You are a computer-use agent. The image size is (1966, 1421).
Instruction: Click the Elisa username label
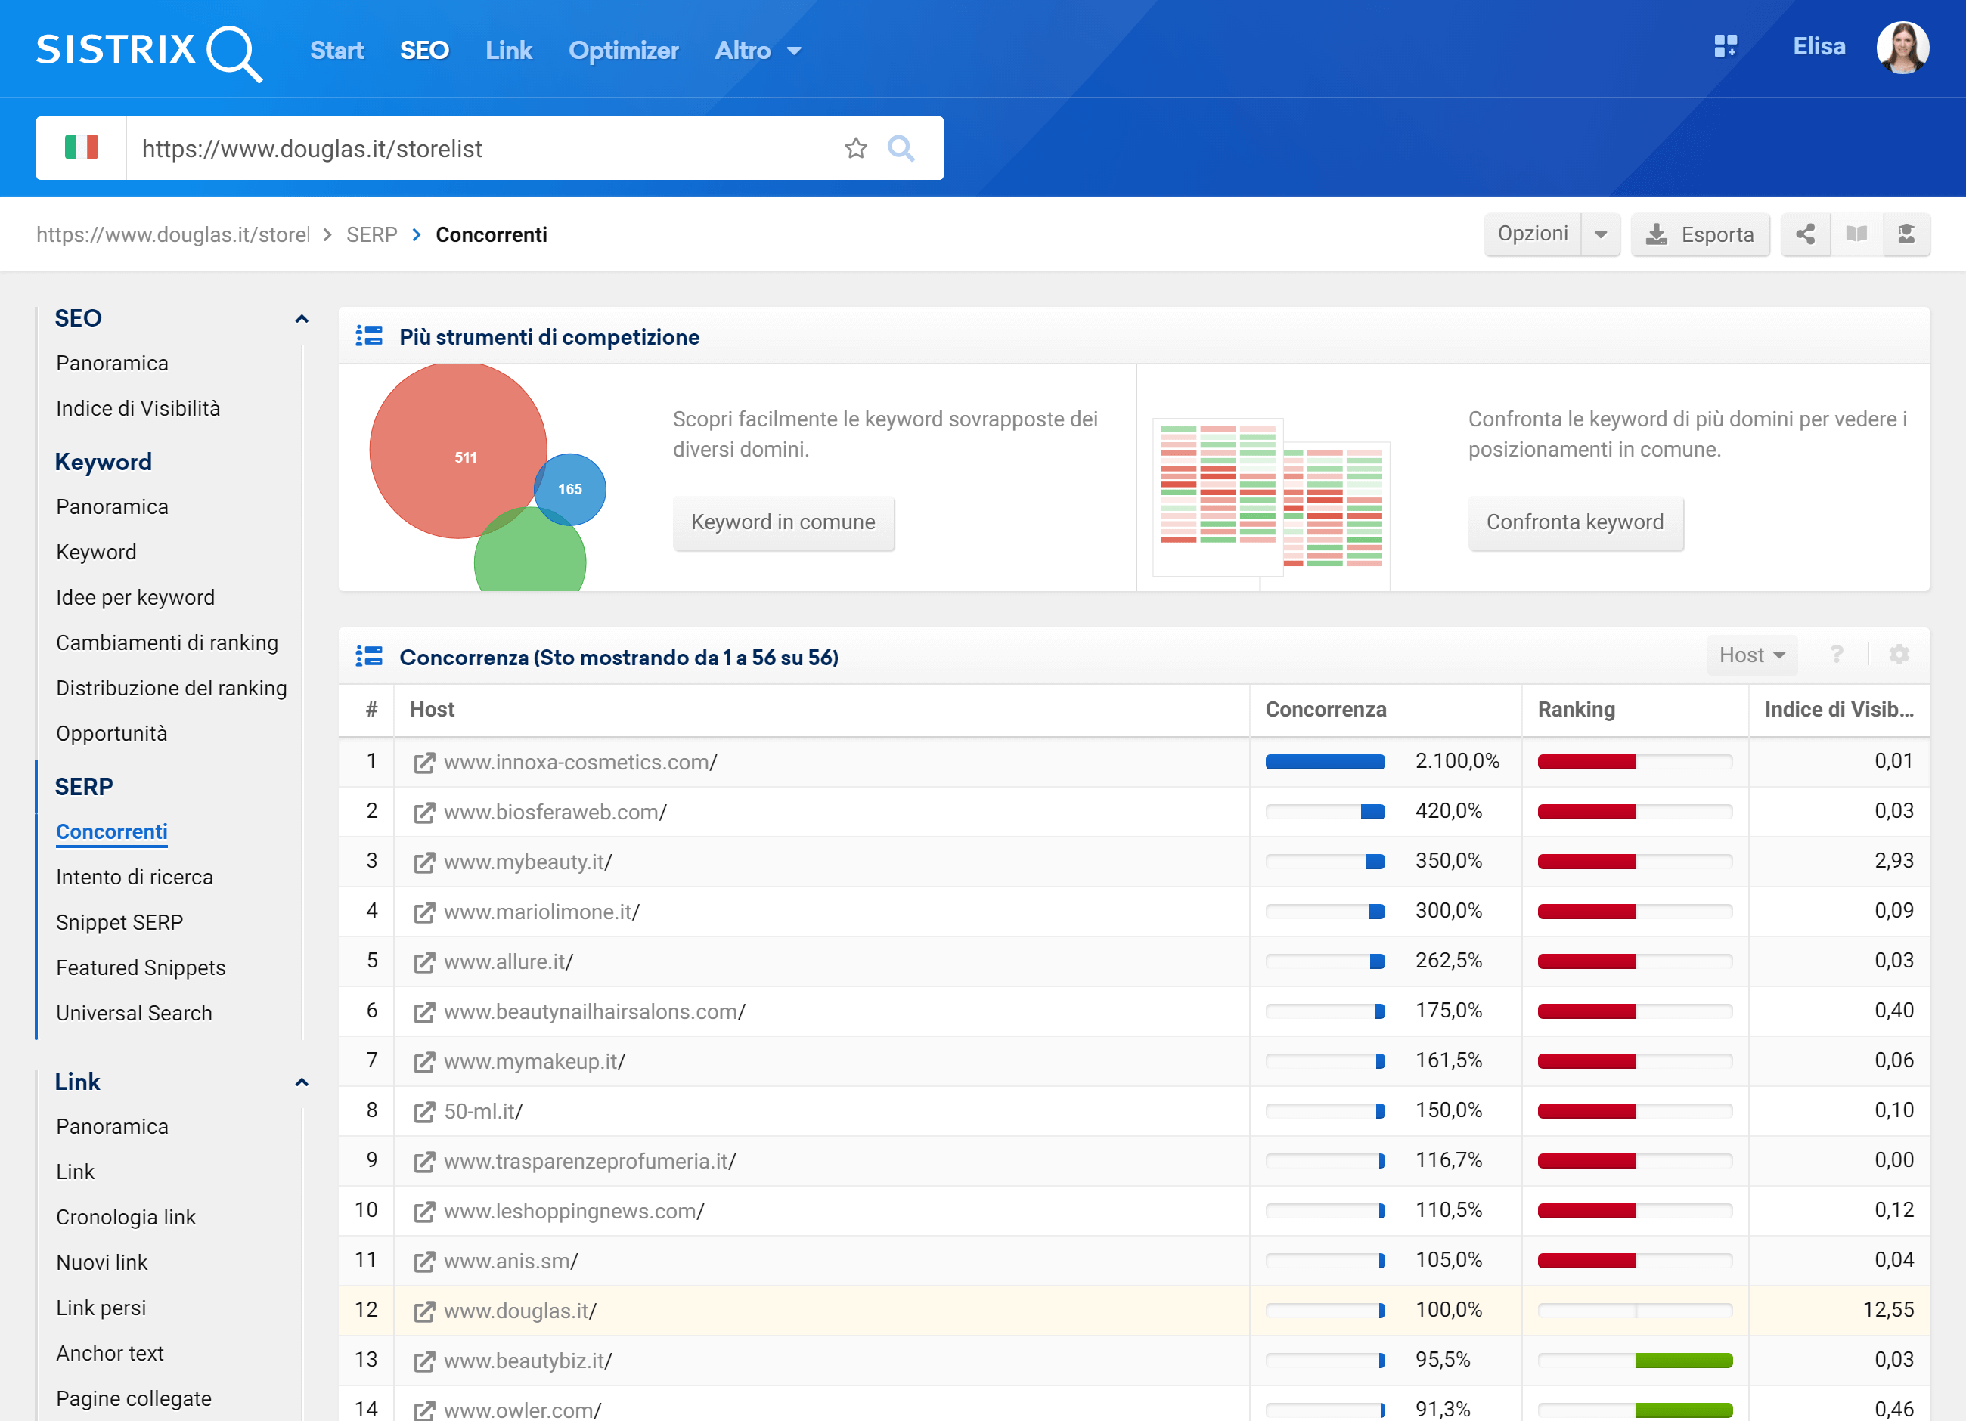1819,47
